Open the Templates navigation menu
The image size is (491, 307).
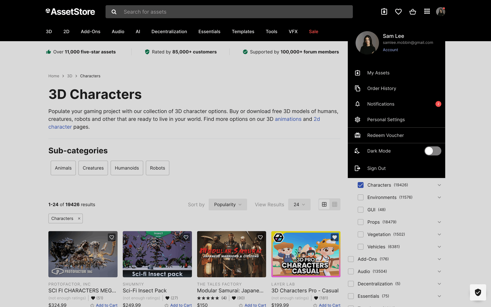coord(243,31)
